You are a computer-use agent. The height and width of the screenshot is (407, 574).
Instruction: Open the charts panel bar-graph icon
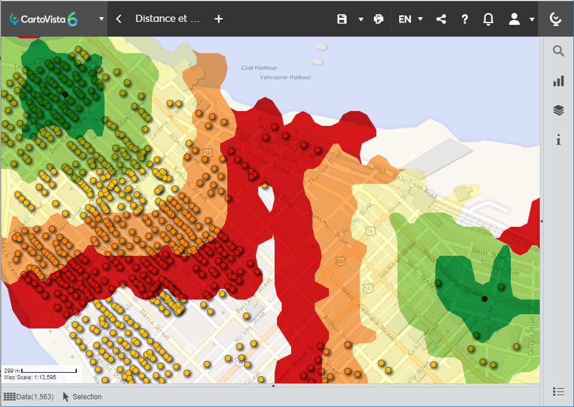558,81
